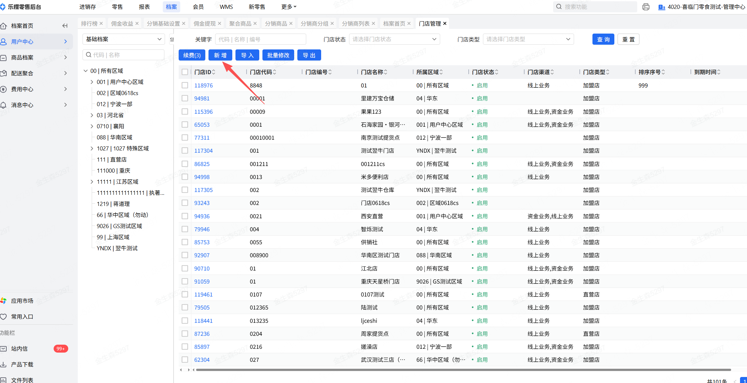Viewport: 747px width, 383px height.
Task: Click the 应用市场 app market icon
Action: [x=3, y=301]
